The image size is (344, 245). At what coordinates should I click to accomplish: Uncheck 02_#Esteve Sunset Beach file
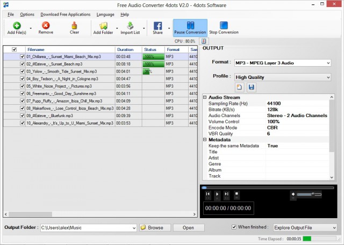(x=22, y=64)
